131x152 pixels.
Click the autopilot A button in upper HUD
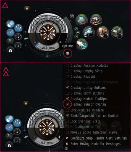click(11, 51)
